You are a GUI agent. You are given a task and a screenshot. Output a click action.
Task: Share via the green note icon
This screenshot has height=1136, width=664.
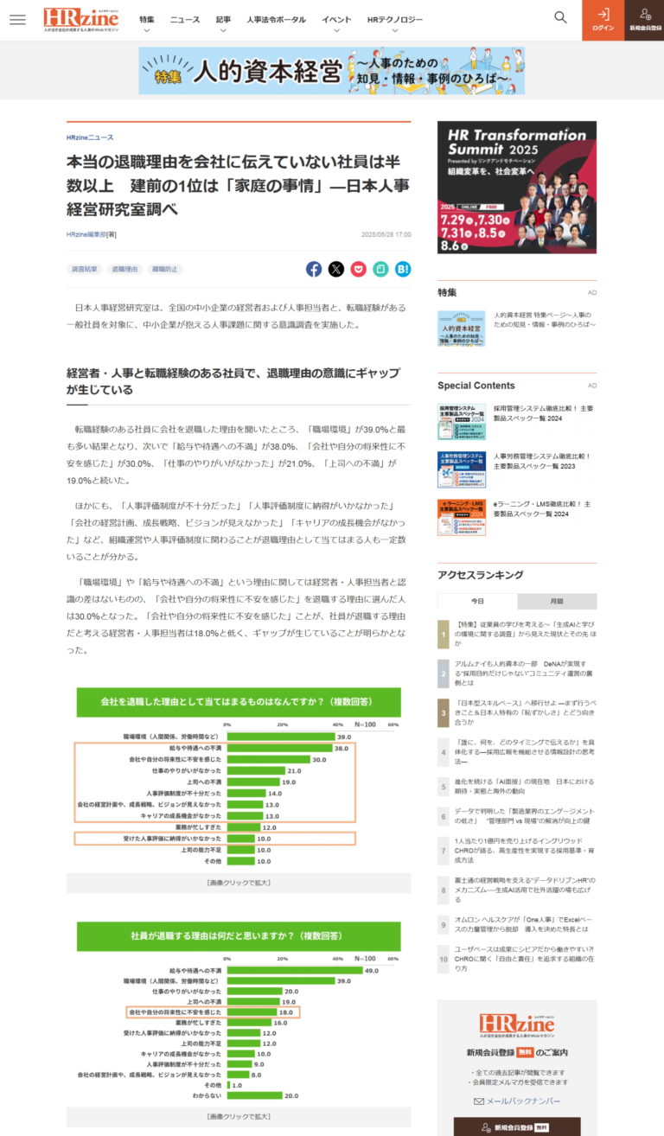click(x=380, y=269)
